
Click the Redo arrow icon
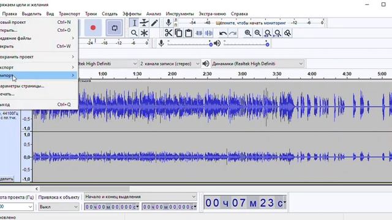pos(233,33)
